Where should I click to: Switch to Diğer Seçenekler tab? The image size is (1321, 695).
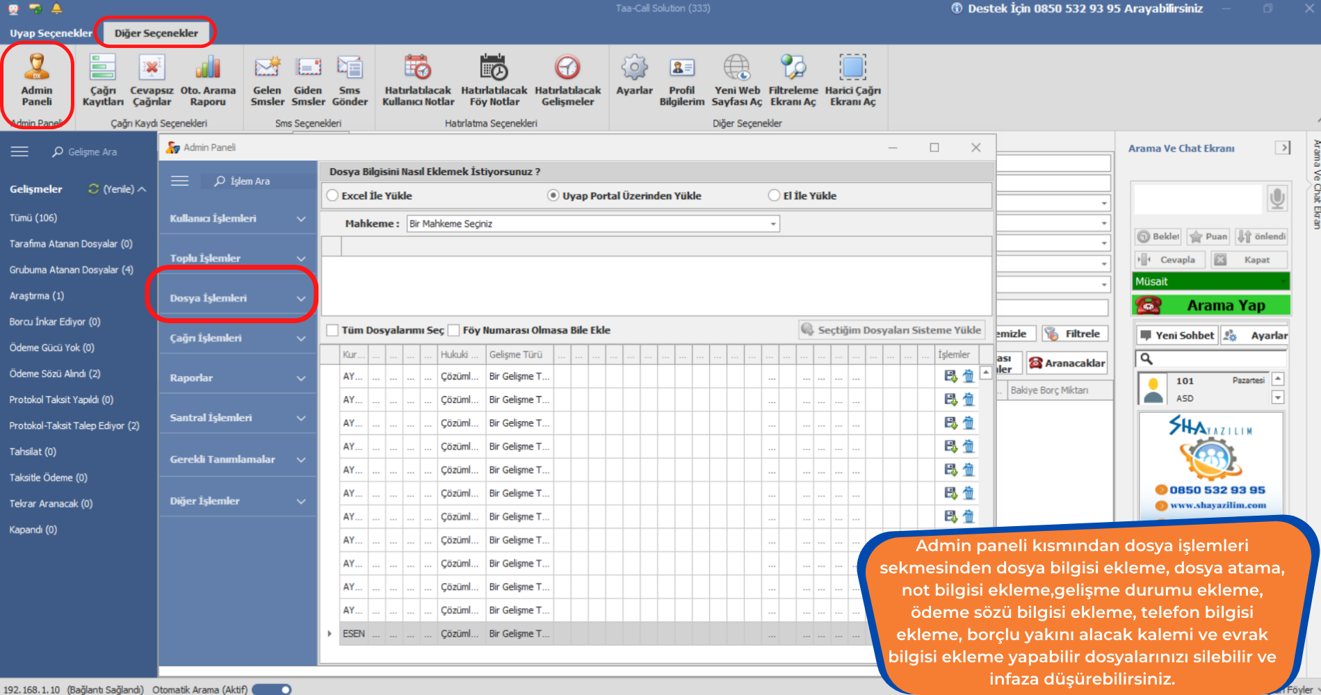156,33
